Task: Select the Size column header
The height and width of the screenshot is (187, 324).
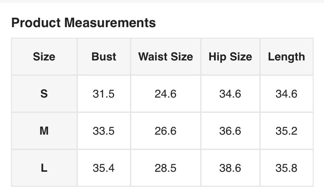Action: click(x=44, y=57)
